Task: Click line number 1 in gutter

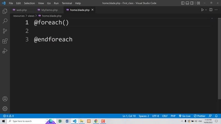Action: pyautogui.click(x=27, y=22)
